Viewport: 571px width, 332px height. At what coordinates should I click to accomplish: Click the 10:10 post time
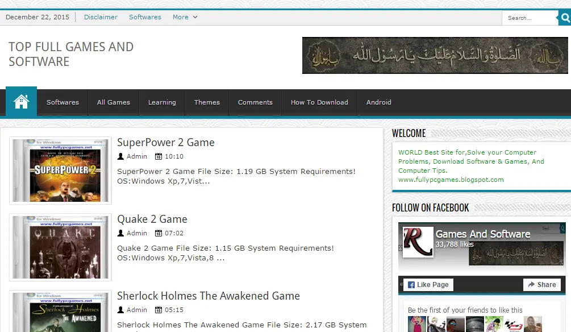pos(174,156)
